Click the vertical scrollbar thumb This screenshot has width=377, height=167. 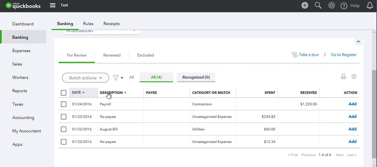click(x=374, y=114)
